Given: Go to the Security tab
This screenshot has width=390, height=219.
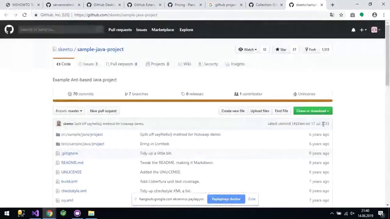Looking at the screenshot, I should (208, 64).
